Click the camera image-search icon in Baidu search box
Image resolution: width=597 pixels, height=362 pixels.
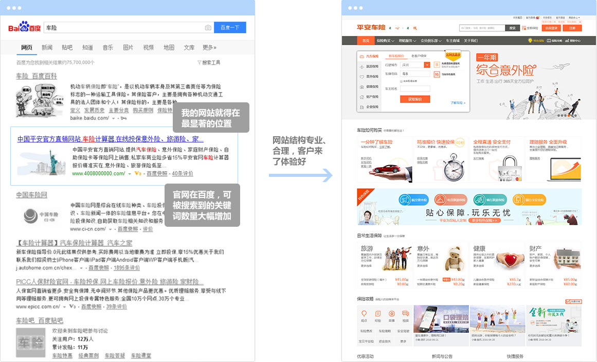[208, 28]
